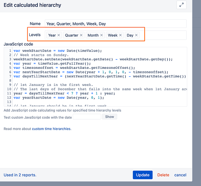Open the Used in 2 reports link
201x186 pixels.
pos(20,175)
